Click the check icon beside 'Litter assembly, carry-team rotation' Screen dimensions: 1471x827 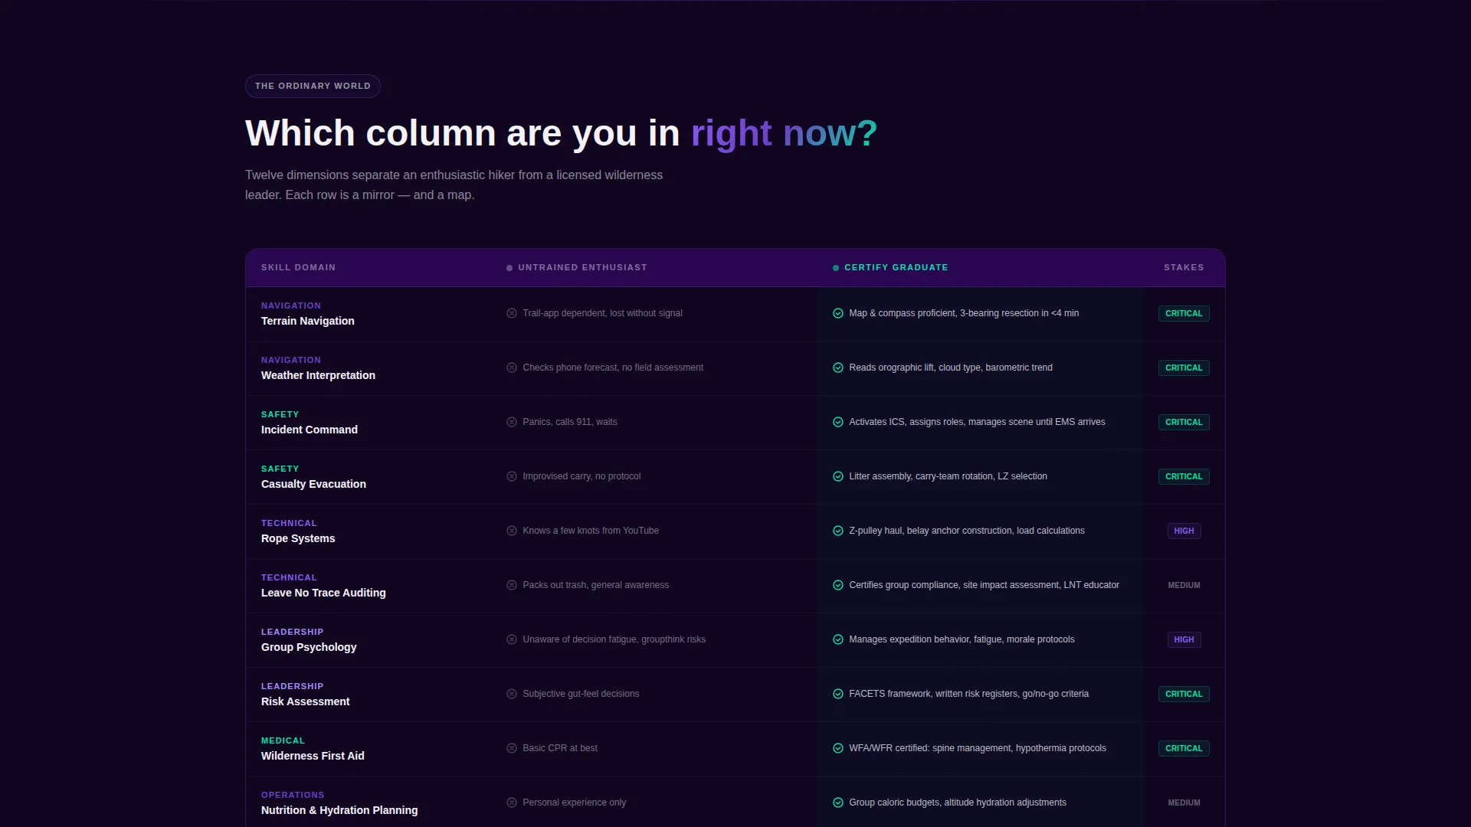coord(838,476)
